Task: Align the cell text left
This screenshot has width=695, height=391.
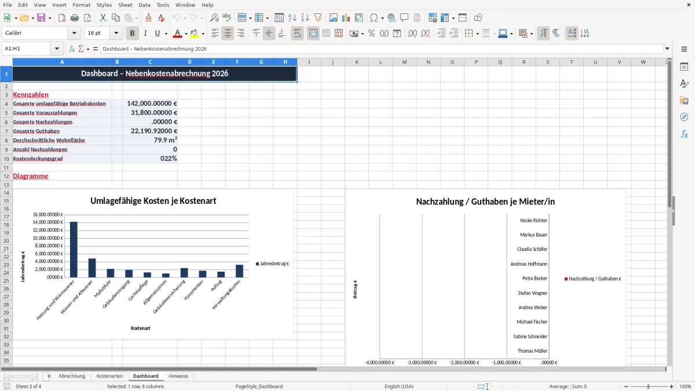Action: (x=215, y=34)
